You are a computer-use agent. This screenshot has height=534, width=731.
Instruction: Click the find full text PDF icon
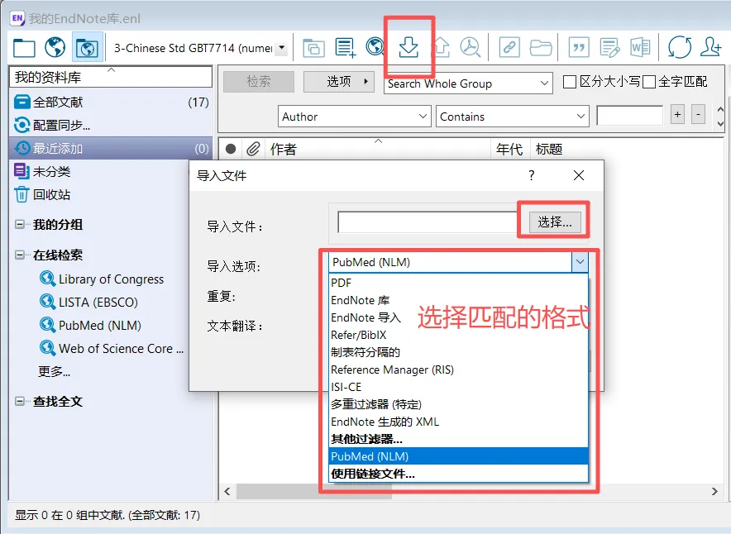[x=470, y=47]
